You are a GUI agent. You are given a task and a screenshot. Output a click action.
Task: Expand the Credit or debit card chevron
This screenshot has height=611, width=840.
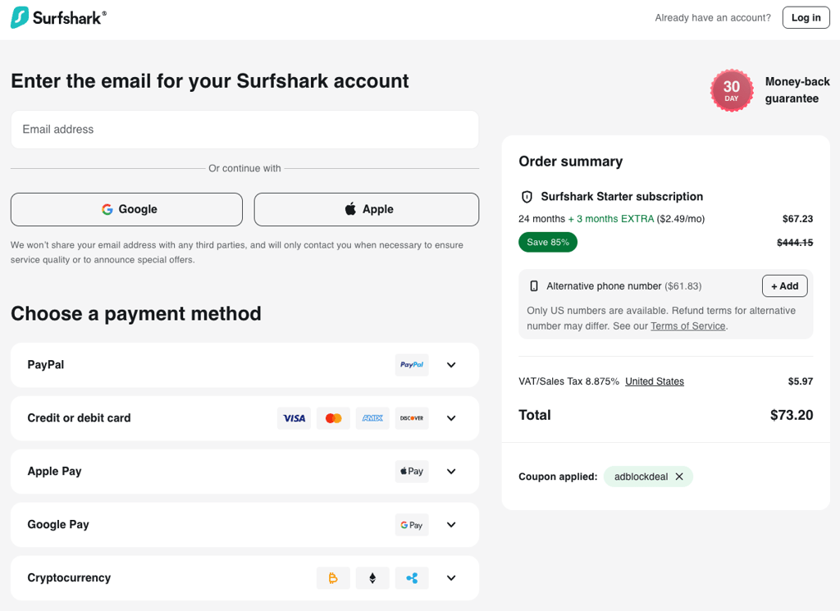pyautogui.click(x=451, y=418)
